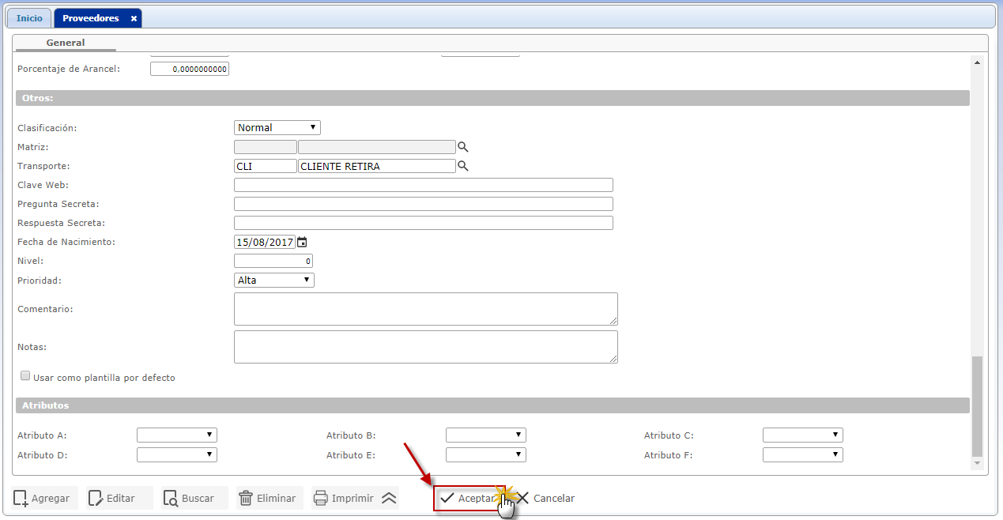Click the Cancelar button
Screen dimensions: 1003x520
pyautogui.click(x=546, y=498)
